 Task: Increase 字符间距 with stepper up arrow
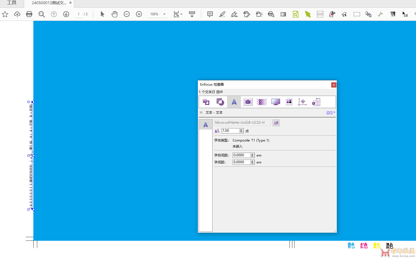click(252, 154)
